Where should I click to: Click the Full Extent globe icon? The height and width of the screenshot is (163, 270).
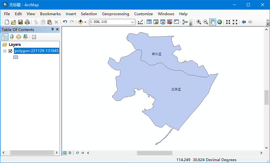pyautogui.click(x=219, y=22)
